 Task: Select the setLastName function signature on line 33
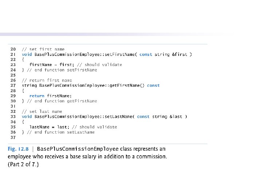[104, 117]
